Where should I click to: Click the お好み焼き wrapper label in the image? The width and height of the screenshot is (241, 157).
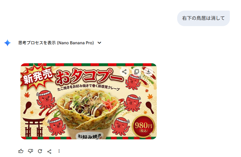click(x=89, y=136)
